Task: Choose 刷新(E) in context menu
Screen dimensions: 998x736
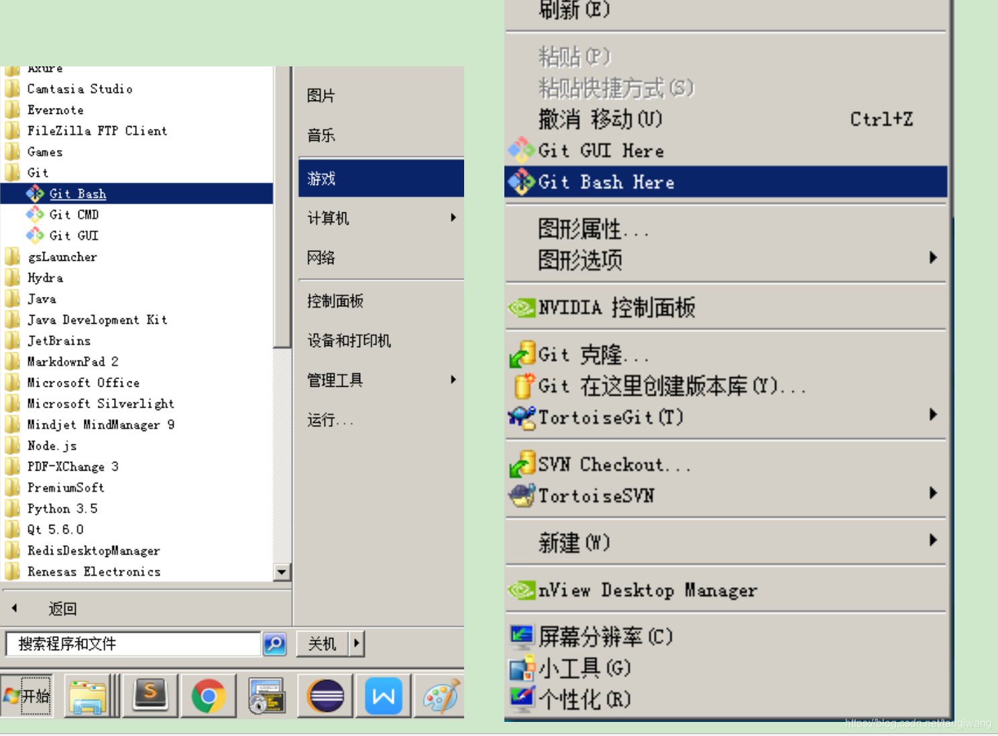Action: [x=726, y=10]
